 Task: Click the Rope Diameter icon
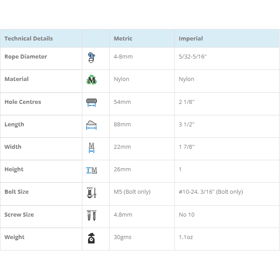[x=91, y=57]
